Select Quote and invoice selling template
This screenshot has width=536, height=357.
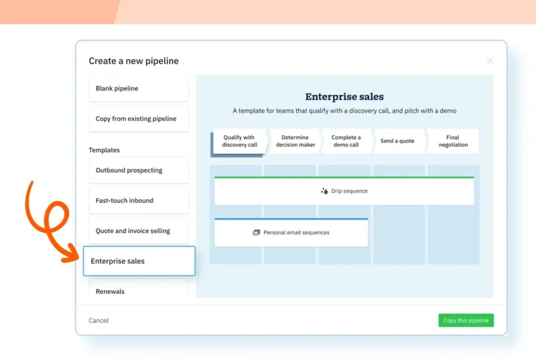point(139,230)
